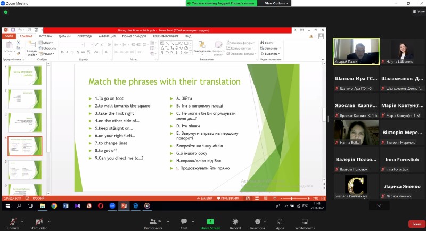Screen dimensions: 426x231
Task: Click the PowerPoint save icon
Action: pyautogui.click(x=13, y=30)
